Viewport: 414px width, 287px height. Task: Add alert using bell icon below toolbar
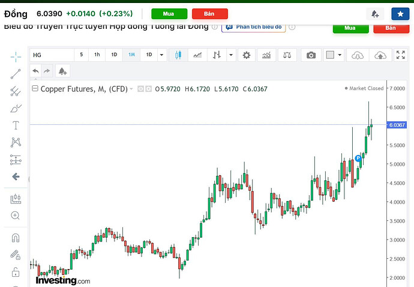click(62, 71)
